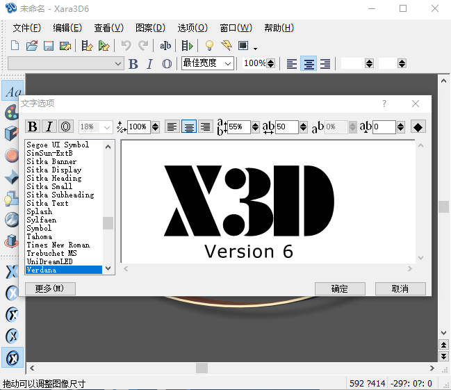Expand the small arrow beside display window icon
The height and width of the screenshot is (390, 451).
255,49
